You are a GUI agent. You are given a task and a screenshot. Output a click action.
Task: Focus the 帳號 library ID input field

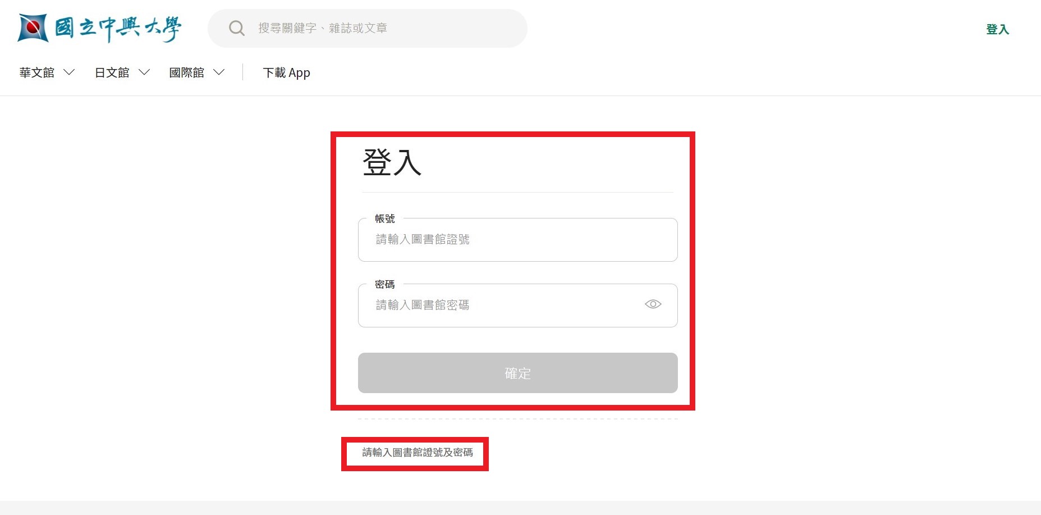click(x=517, y=240)
